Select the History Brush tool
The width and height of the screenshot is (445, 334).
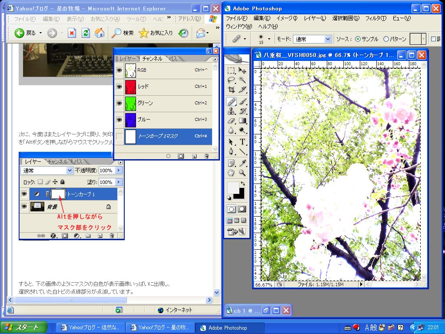pos(242,111)
